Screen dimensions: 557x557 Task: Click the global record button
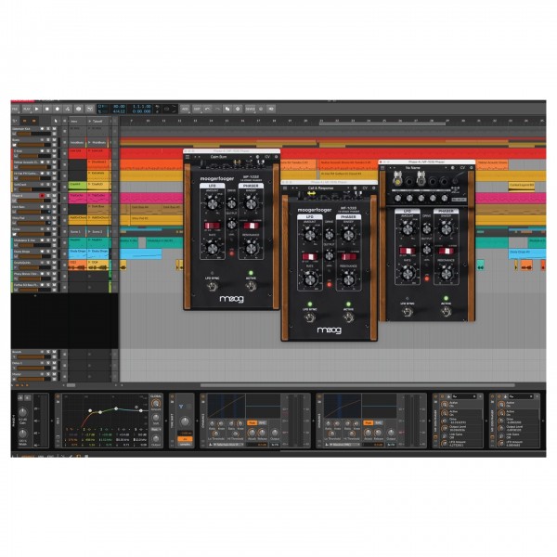click(x=58, y=109)
